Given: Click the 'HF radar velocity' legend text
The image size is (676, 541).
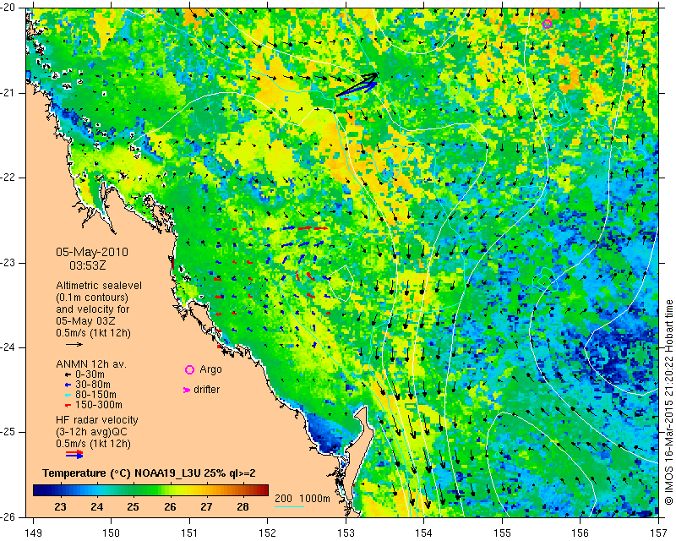Looking at the screenshot, I should (97, 420).
